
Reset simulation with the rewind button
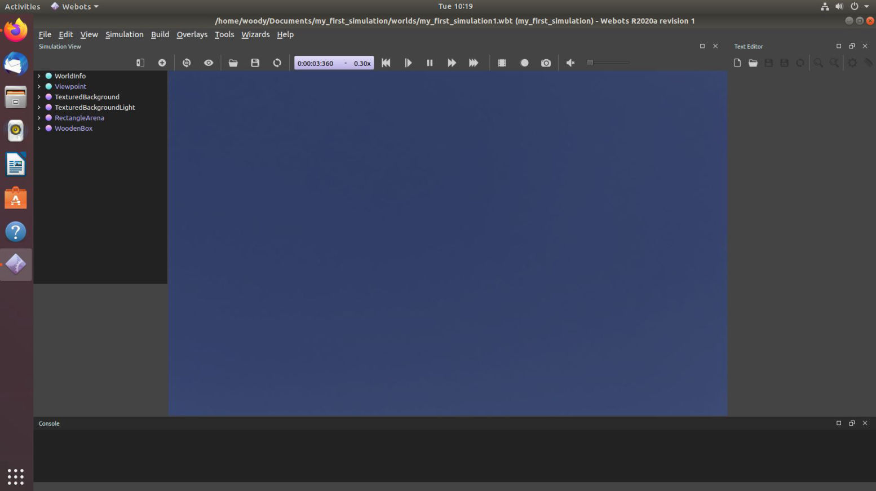click(x=386, y=63)
